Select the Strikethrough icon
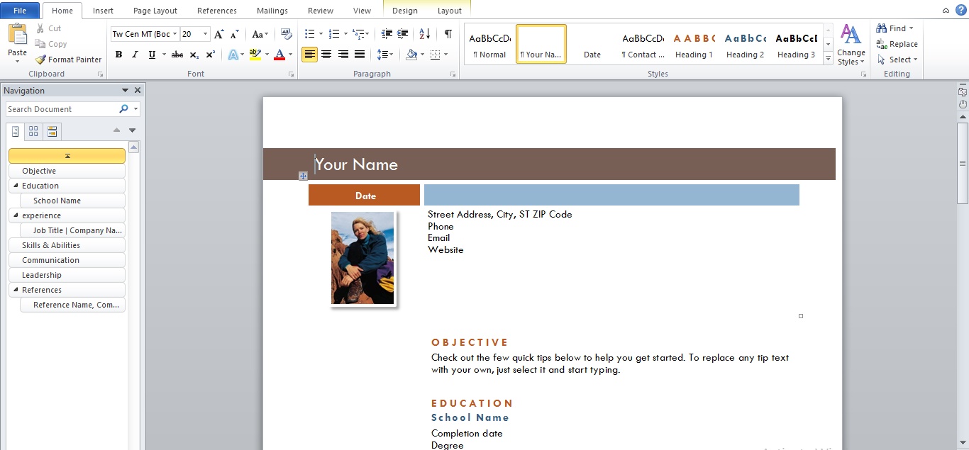This screenshot has height=450, width=969. tap(176, 55)
